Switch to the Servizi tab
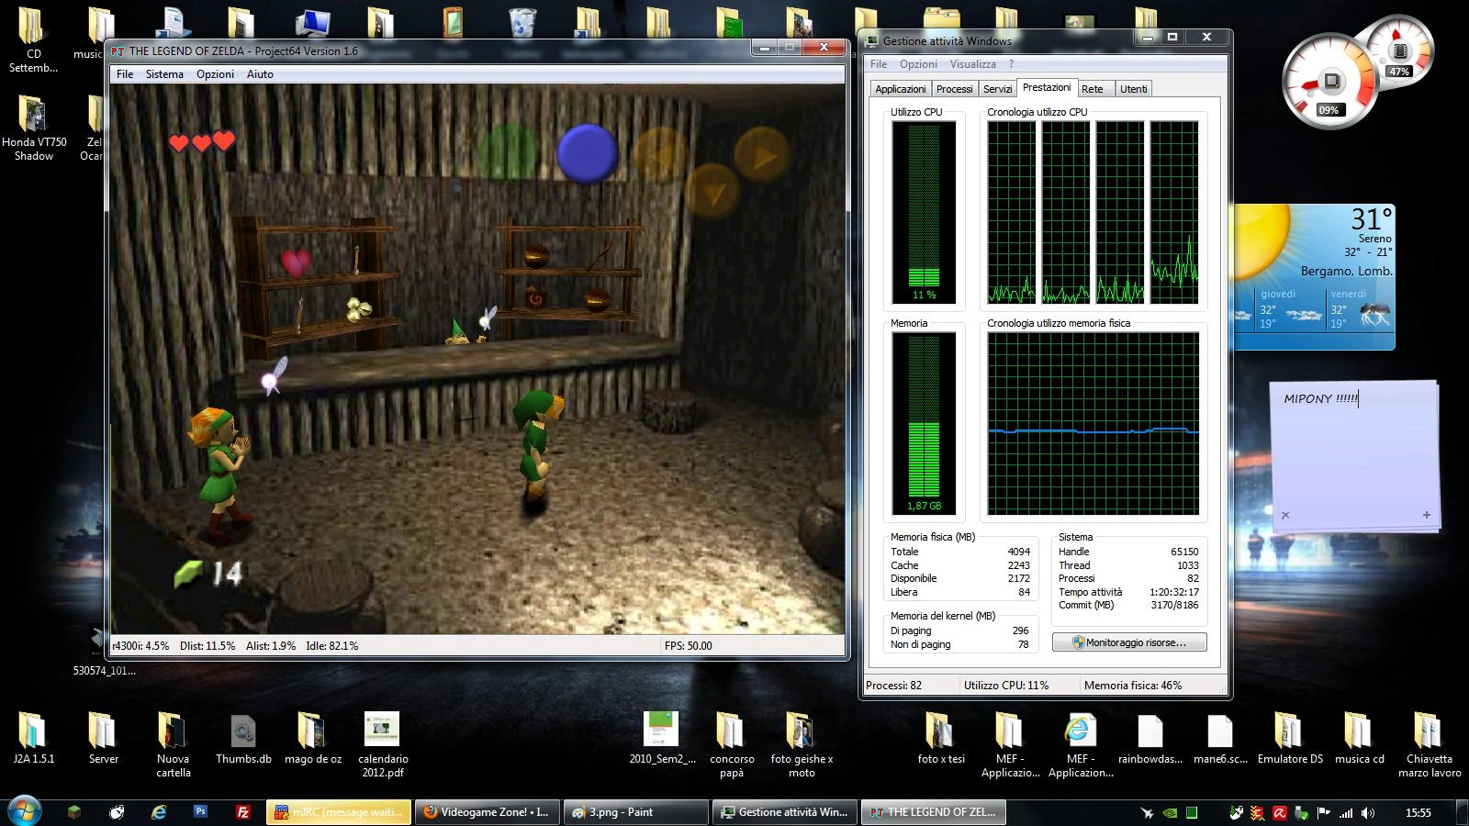 coord(998,89)
